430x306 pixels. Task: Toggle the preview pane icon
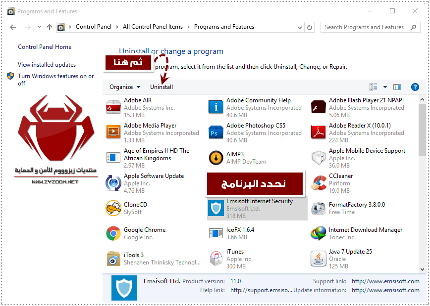(x=397, y=87)
